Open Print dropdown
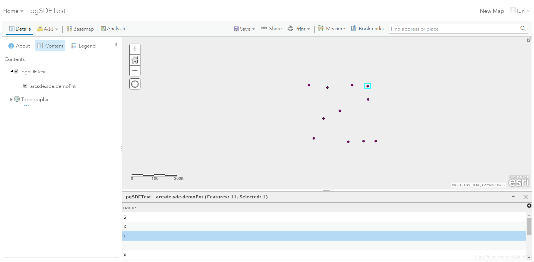The image size is (534, 262). coord(299,29)
